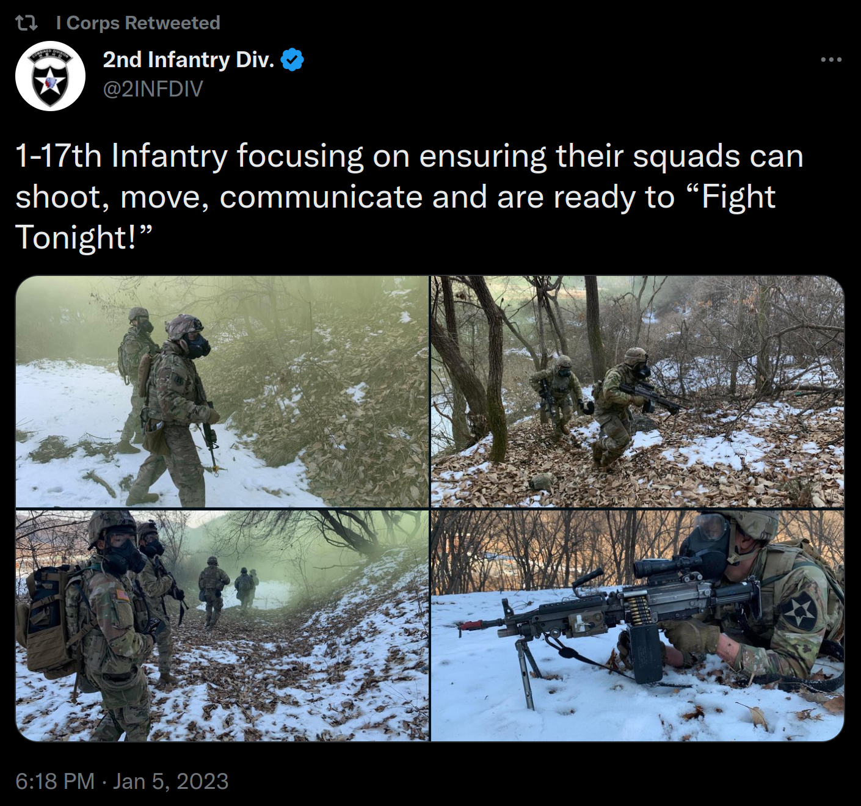Screen dimensions: 861x806
Task: Click the date Jan 5, 2023
Action: click(170, 781)
